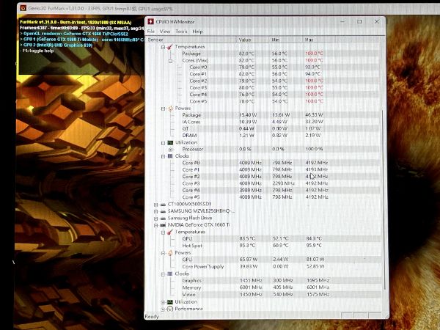Expand the CT1000MX500SSD1 drive node

coord(155,205)
